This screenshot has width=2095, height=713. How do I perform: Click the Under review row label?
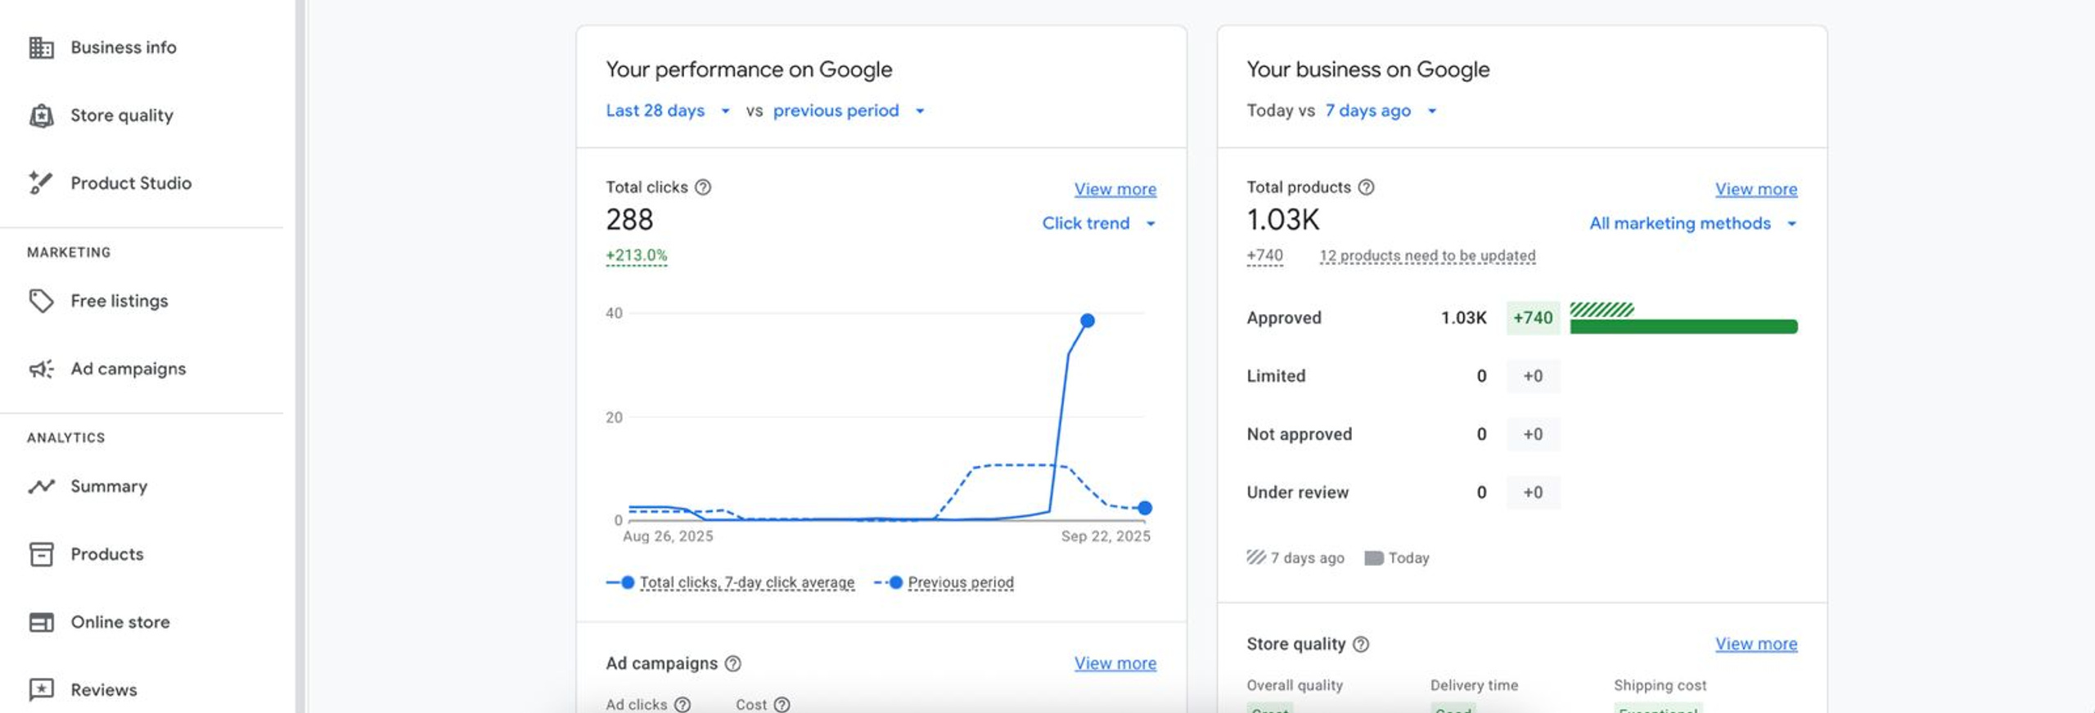tap(1297, 492)
